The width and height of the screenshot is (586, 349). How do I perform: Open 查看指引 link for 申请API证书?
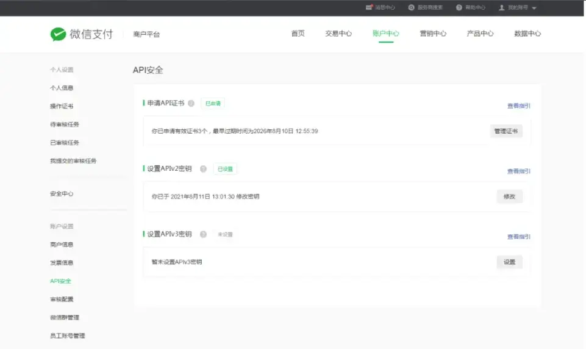click(518, 106)
